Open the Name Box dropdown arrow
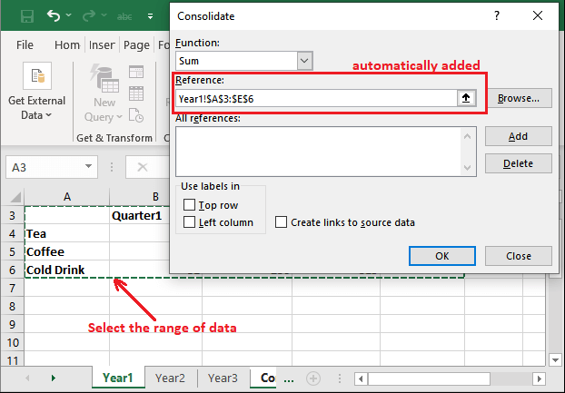 coord(88,166)
